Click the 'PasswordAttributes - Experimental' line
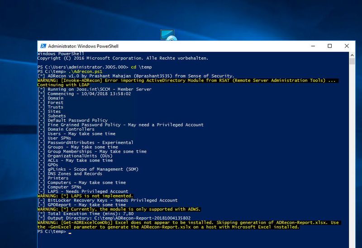 [x=86, y=142]
